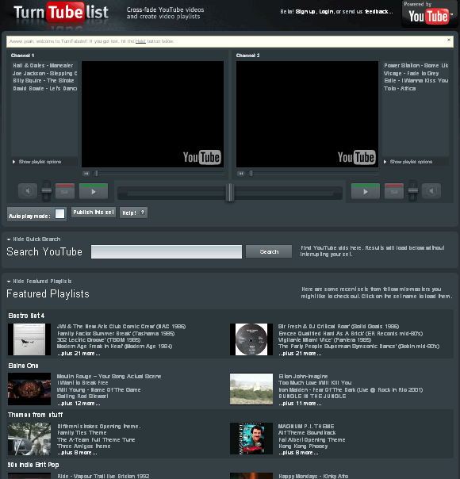This screenshot has height=479, width=460.
Task: Click Iron Maiden - Fear Of The Dark entry
Action: pos(351,390)
